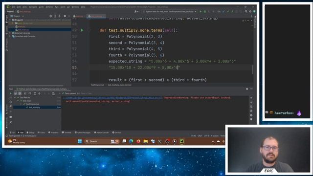Expand all icon in Project panel header
This screenshot has width=313, height=176.
55,16
